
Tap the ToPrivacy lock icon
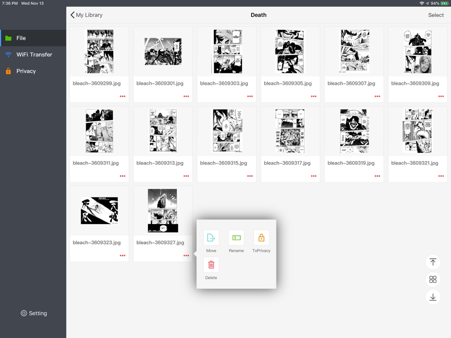(261, 238)
